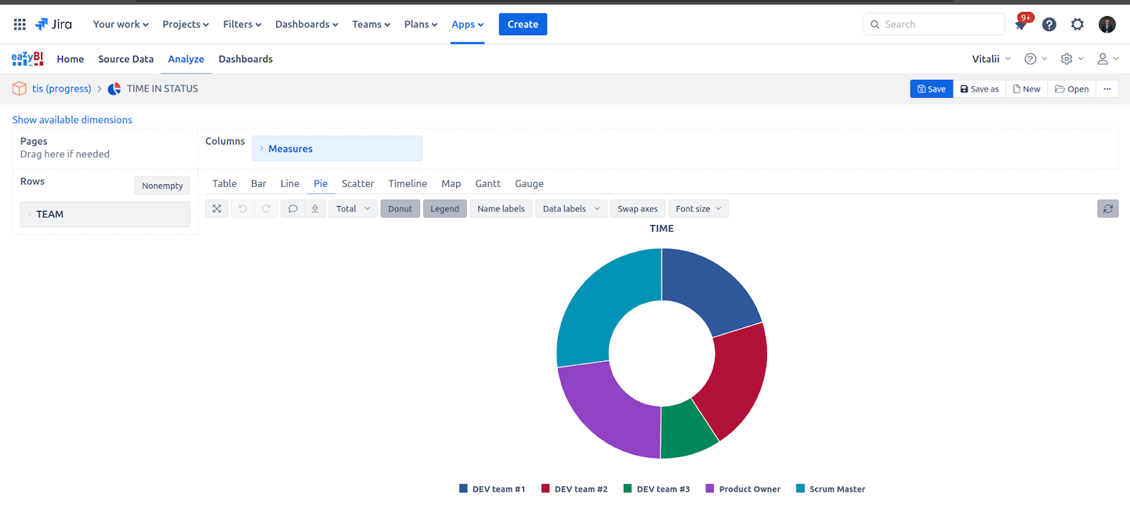Viewport: 1130px width, 524px height.
Task: Export the chart using the download icon
Action: pyautogui.click(x=315, y=209)
